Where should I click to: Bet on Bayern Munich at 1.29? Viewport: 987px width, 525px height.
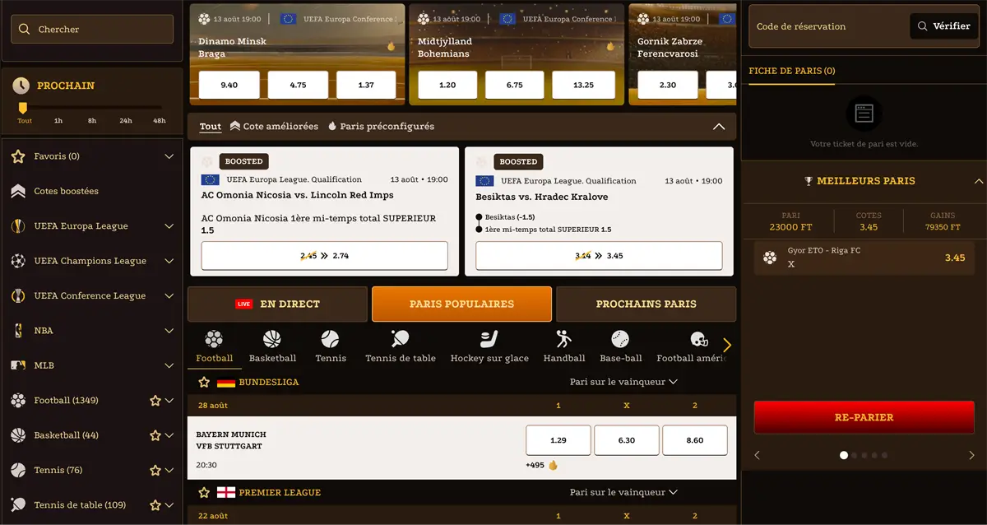(558, 440)
